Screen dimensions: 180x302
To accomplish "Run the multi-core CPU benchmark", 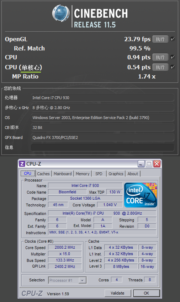I will [160, 57].
